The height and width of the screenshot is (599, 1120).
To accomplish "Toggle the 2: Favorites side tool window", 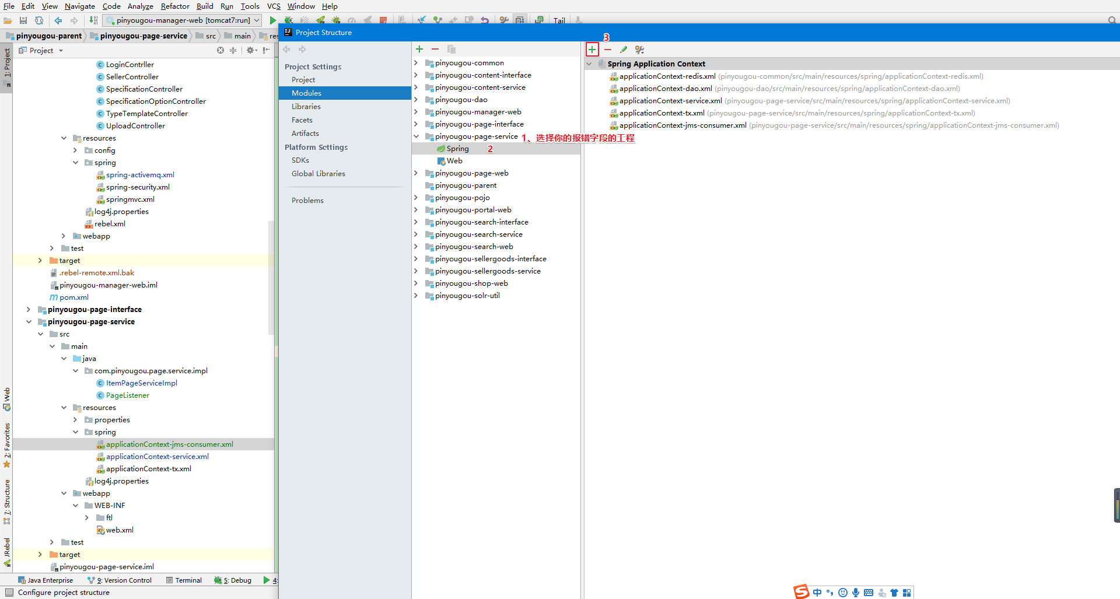I will click(x=6, y=446).
